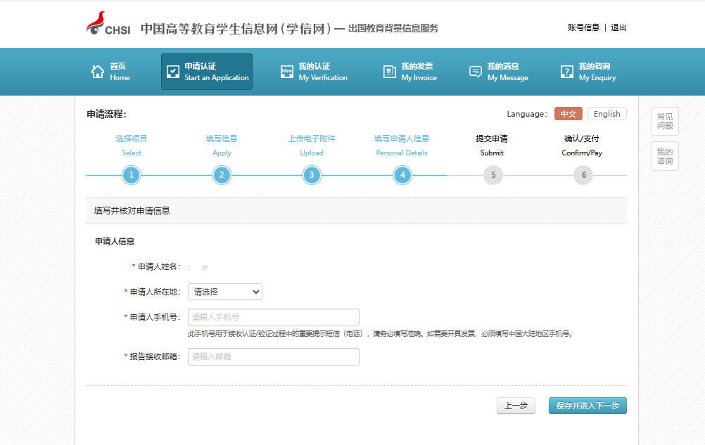Click step 1 Select circle
Screen dimensions: 705x445
131,175
